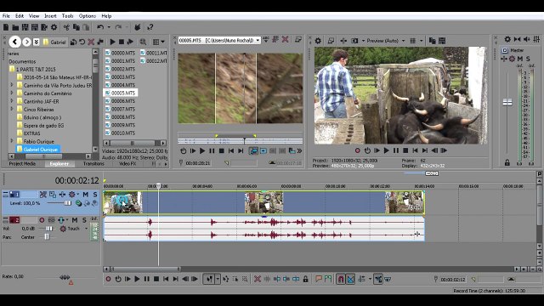Image resolution: width=544 pixels, height=306 pixels.
Task: Solo audio track 2
Action: [84, 220]
